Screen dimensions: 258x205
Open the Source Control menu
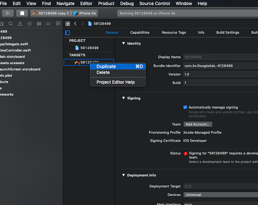[154, 4]
